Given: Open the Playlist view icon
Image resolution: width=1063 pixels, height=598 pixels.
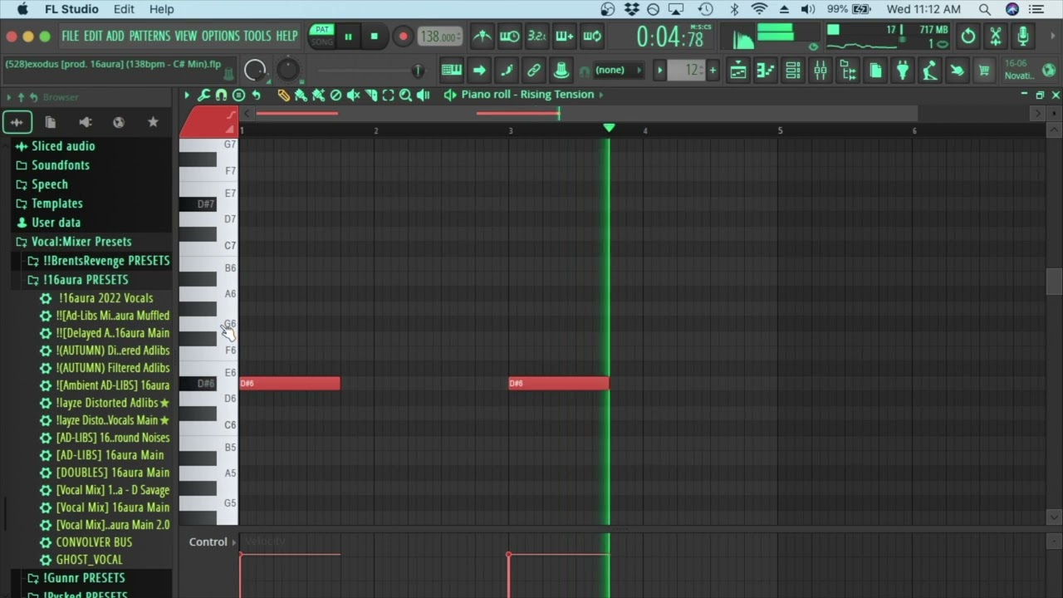Looking at the screenshot, I should coord(738,71).
